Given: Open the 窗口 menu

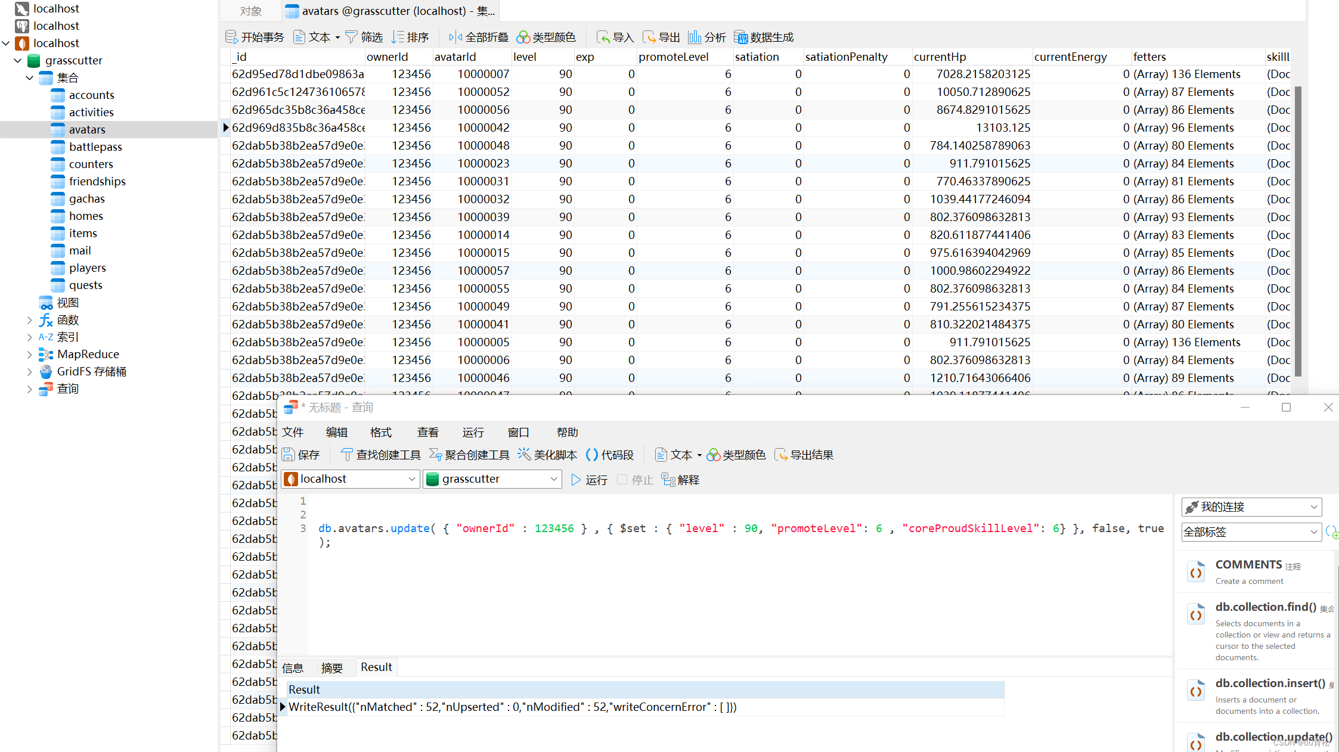Looking at the screenshot, I should (x=519, y=432).
